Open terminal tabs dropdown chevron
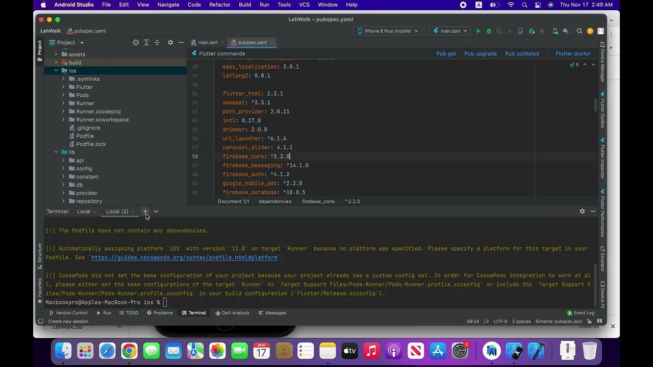The image size is (653, 367). pos(156,211)
